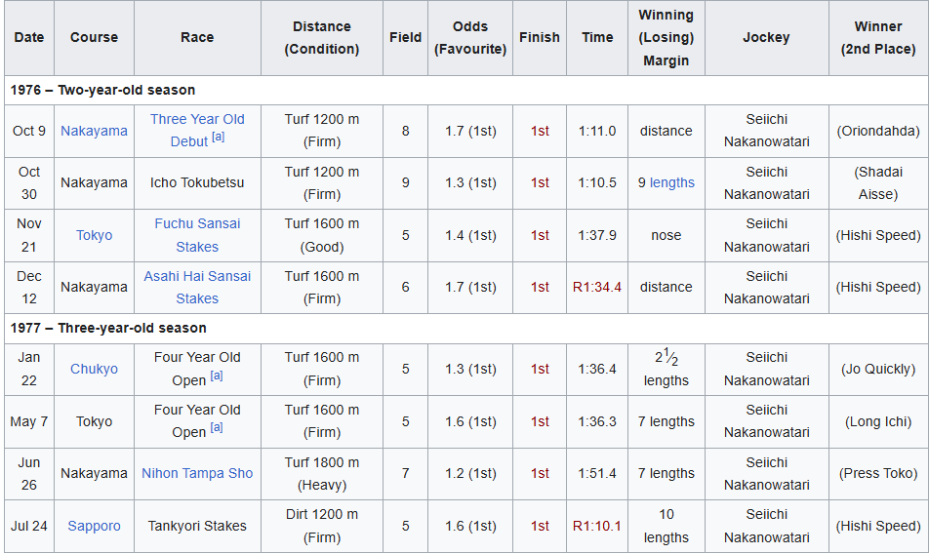Open the Sapporo course link

pos(94,526)
